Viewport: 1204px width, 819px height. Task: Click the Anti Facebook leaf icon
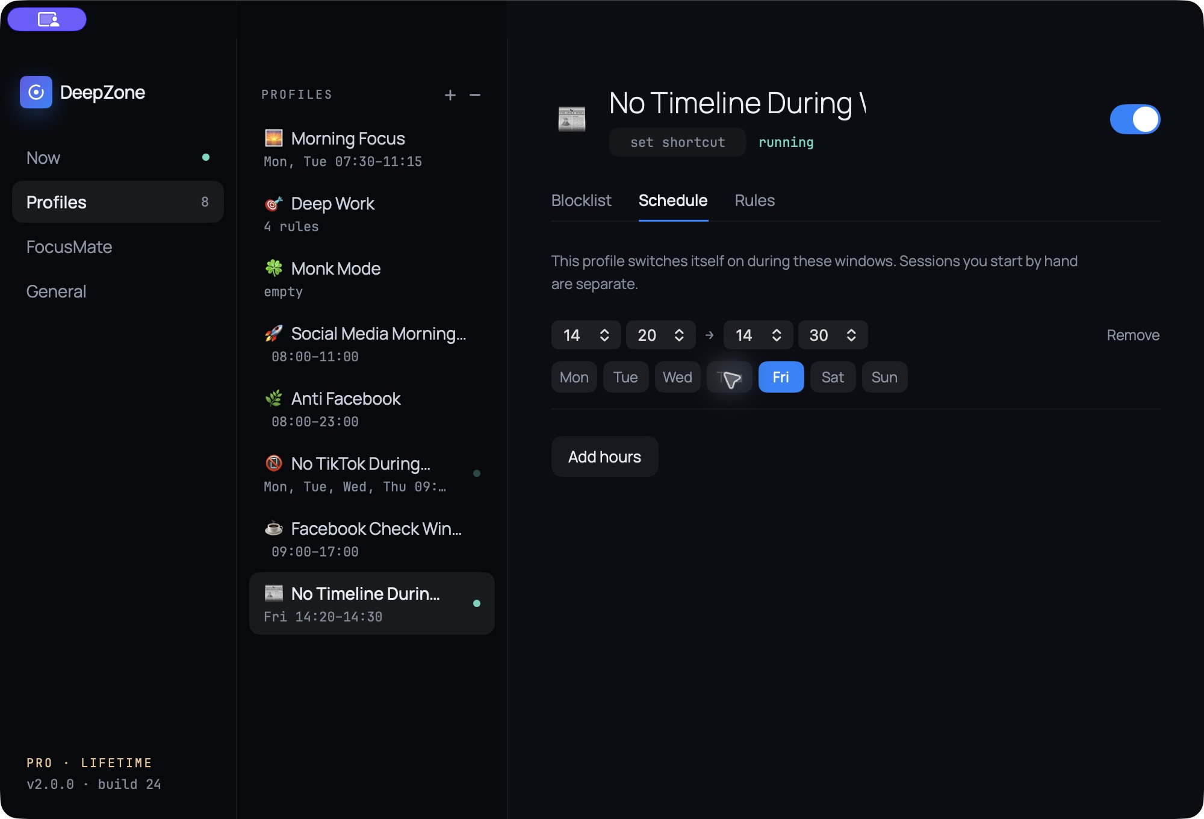tap(274, 398)
